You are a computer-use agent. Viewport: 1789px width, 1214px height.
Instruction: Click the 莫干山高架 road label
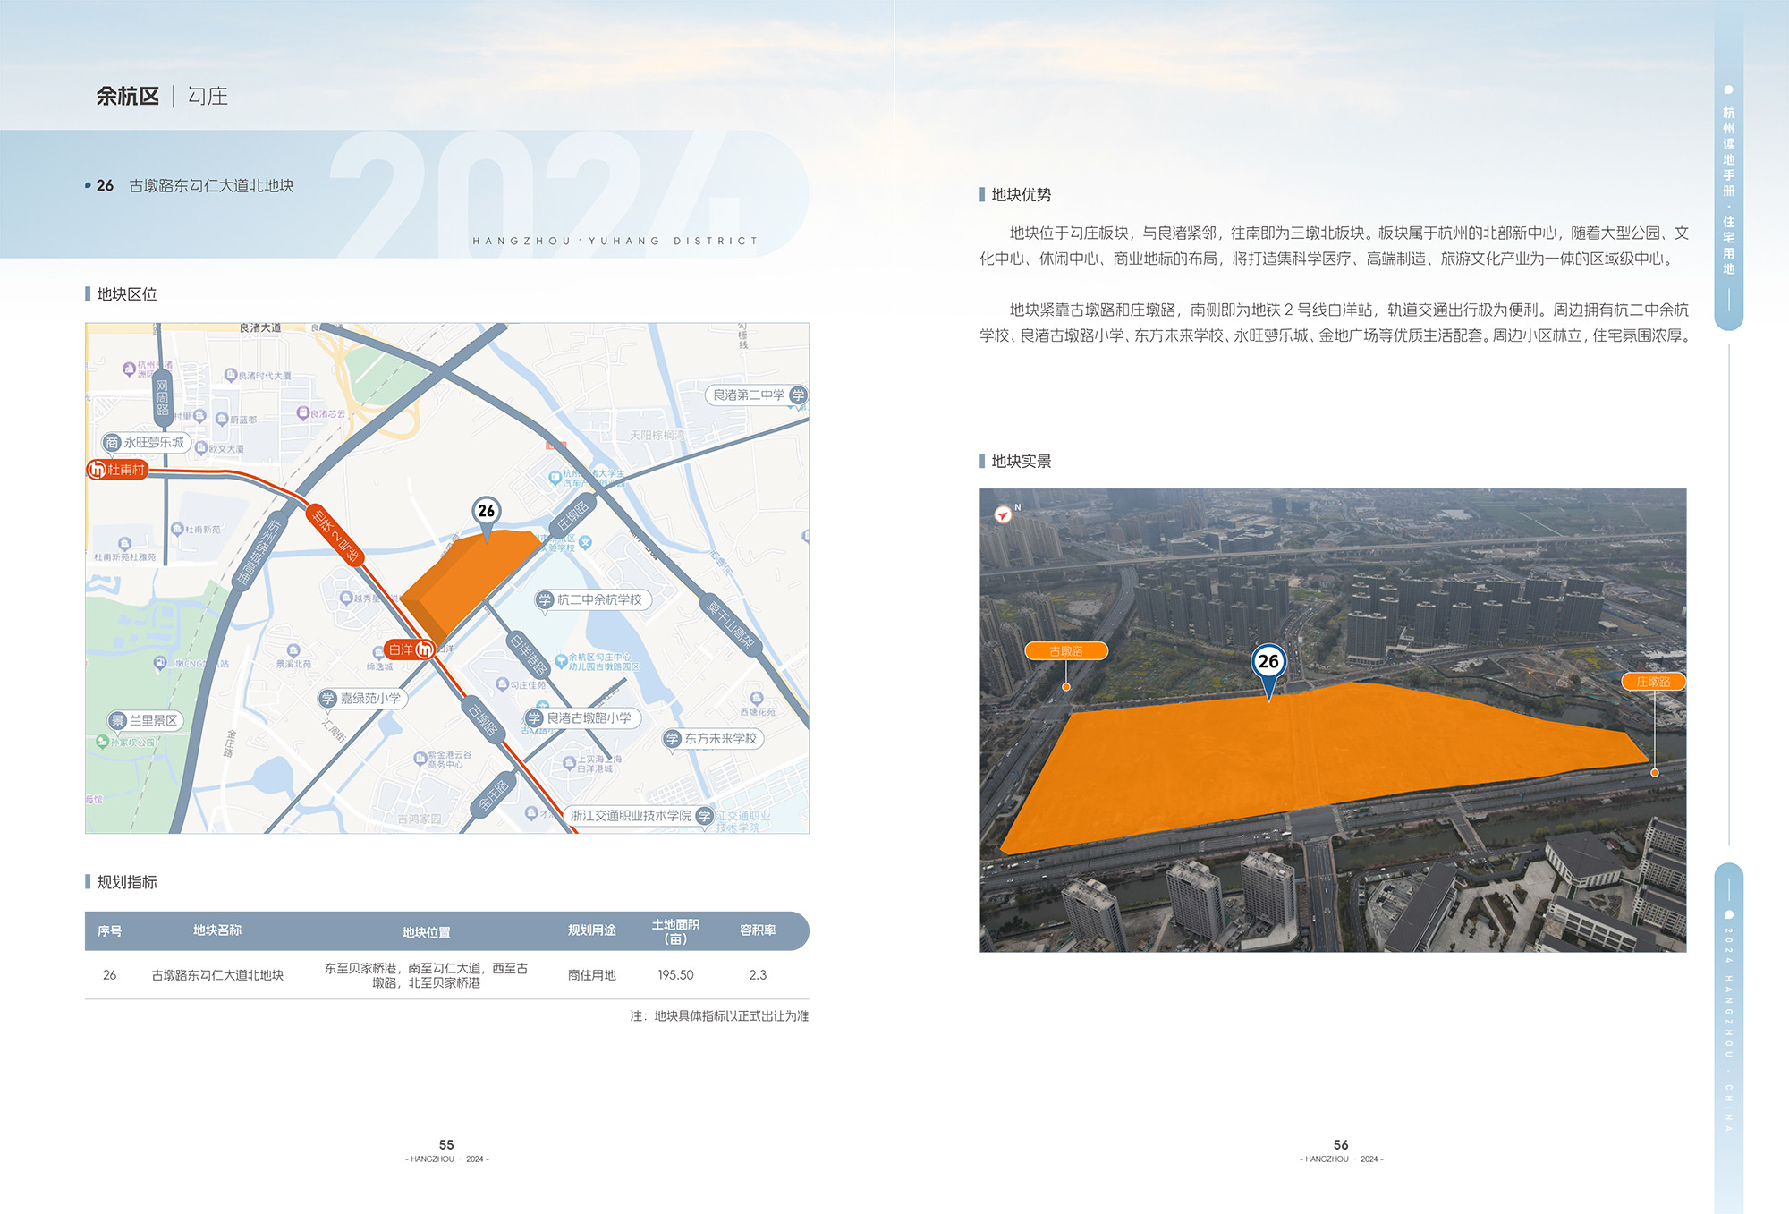(x=731, y=624)
